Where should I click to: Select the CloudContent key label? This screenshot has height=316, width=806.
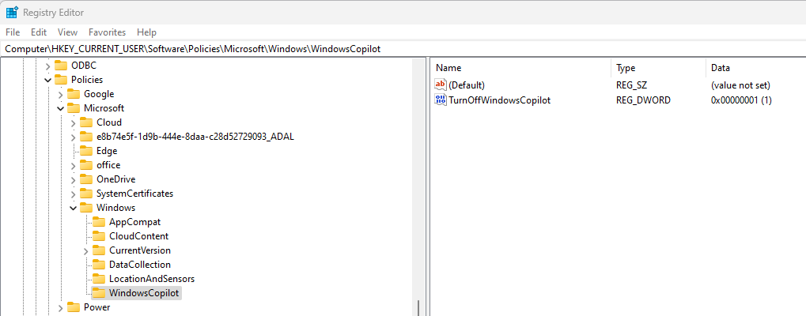(x=138, y=236)
